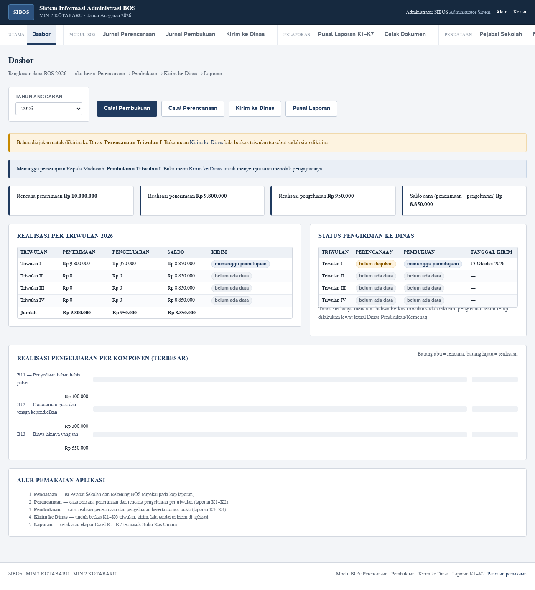Click the Rencana penerimaan Rp 10.000.000 card

point(71,201)
